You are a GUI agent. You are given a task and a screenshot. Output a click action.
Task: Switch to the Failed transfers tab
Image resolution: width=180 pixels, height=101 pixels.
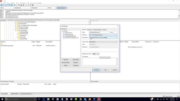pos(15,94)
